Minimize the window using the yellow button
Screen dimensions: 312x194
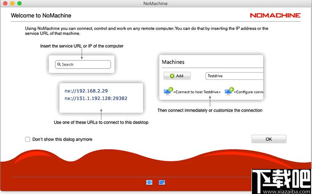coord(12,3)
